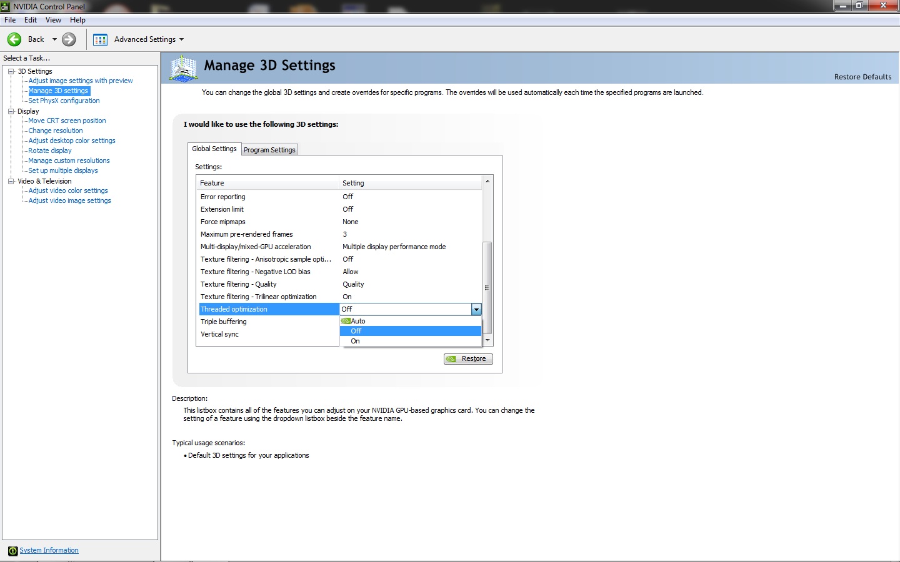Select Texture filtering Trilinear optimization row
This screenshot has width=900, height=562.
pos(339,297)
